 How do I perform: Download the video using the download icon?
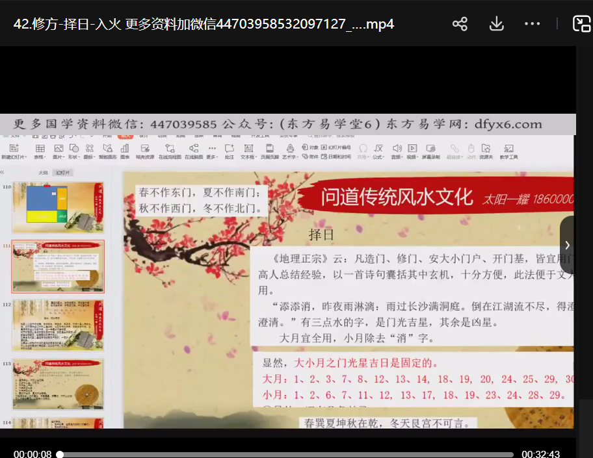pos(496,24)
